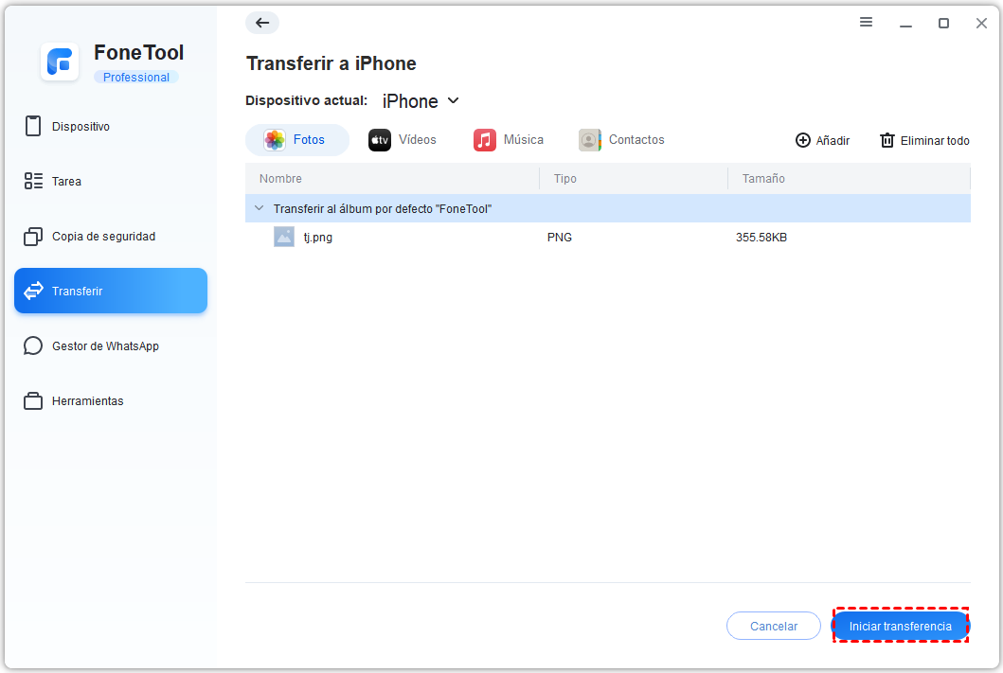1003x673 pixels.
Task: Select Transferir in the sidebar
Action: 110,291
